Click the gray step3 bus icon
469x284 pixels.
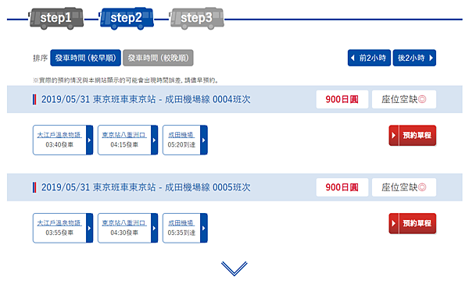point(196,18)
